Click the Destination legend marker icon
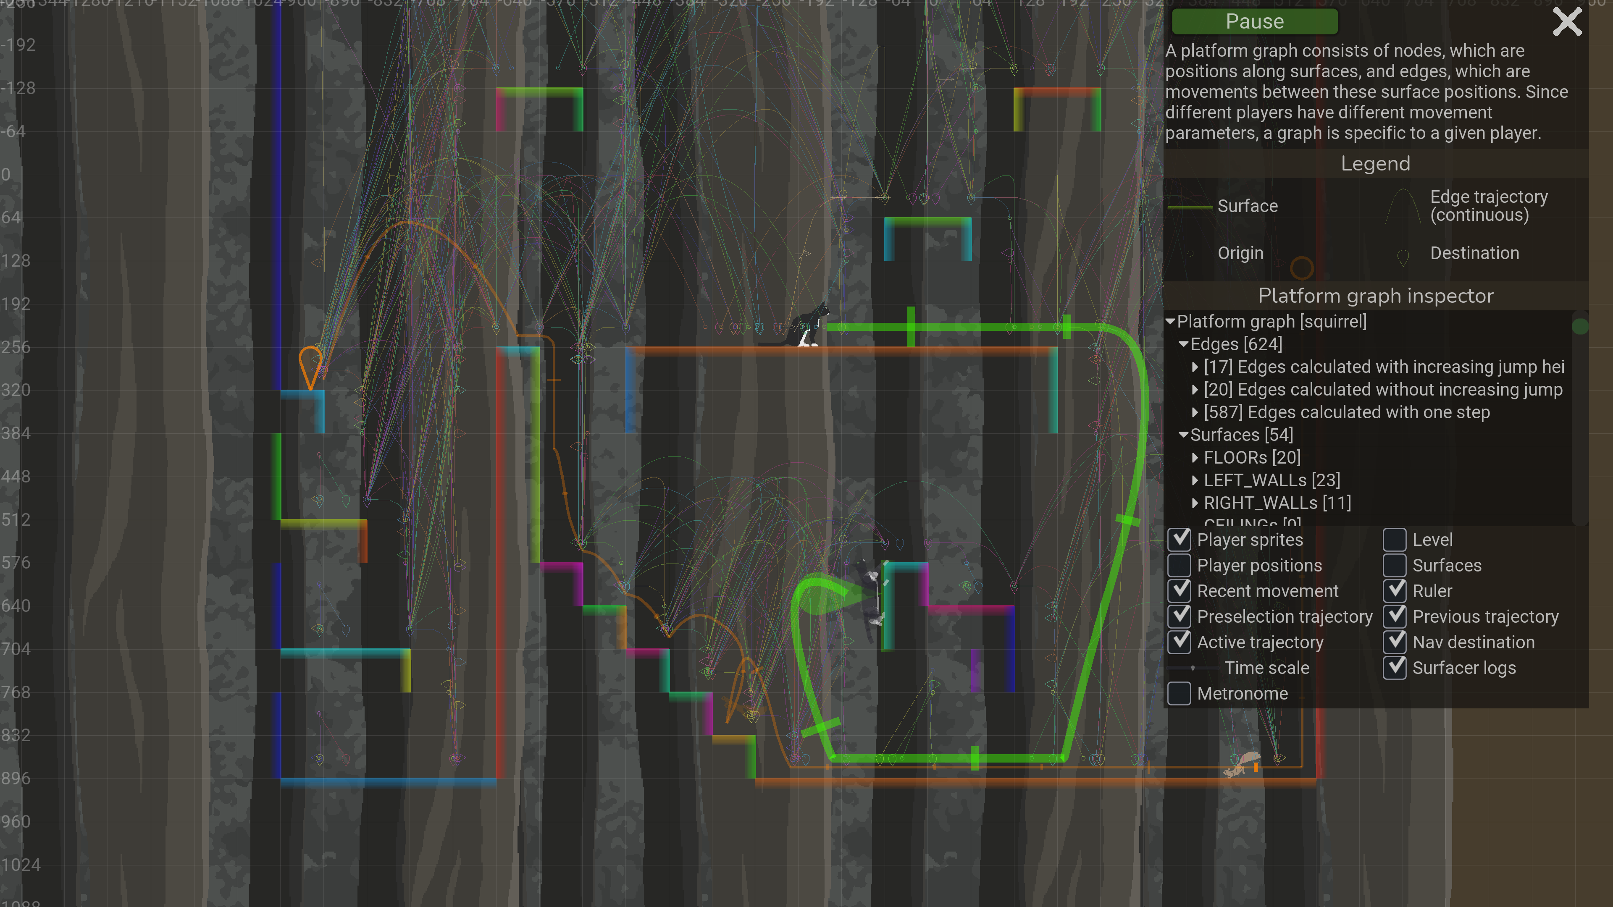The height and width of the screenshot is (907, 1613). 1403,256
